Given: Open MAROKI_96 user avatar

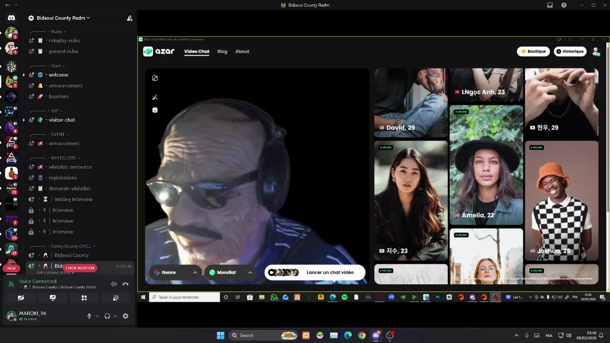Looking at the screenshot, I should click(x=11, y=316).
